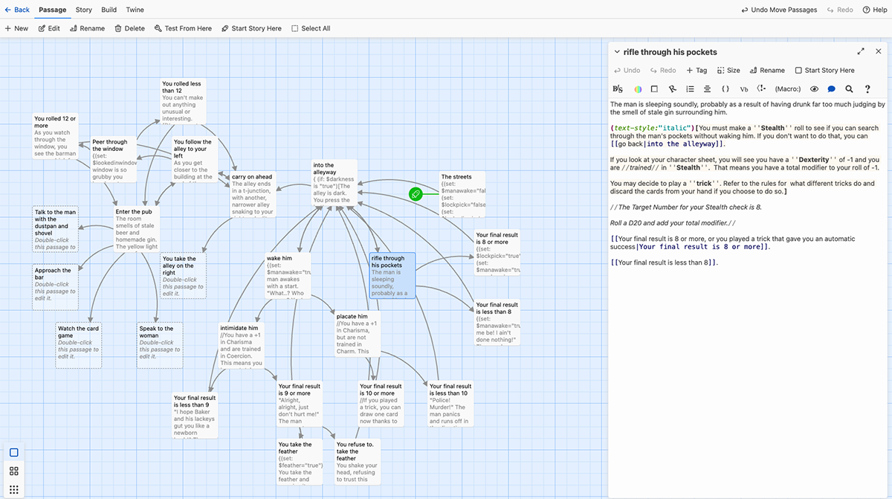The width and height of the screenshot is (892, 499).
Task: Toggle the passage preview eye icon
Action: click(815, 88)
